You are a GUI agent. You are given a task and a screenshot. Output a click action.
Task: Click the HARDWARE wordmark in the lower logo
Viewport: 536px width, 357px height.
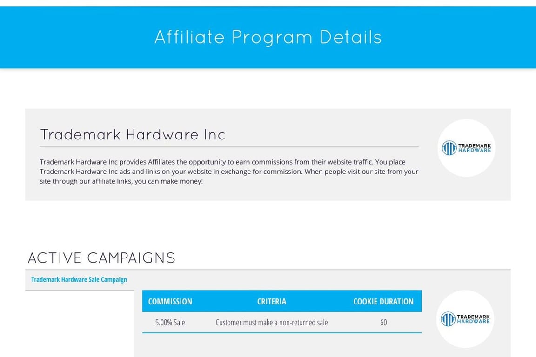point(473,321)
